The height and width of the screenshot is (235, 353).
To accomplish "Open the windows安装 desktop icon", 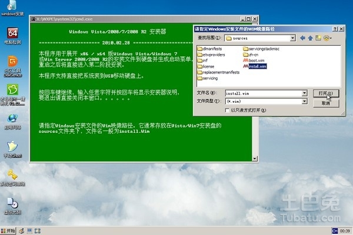I will pyautogui.click(x=12, y=8).
